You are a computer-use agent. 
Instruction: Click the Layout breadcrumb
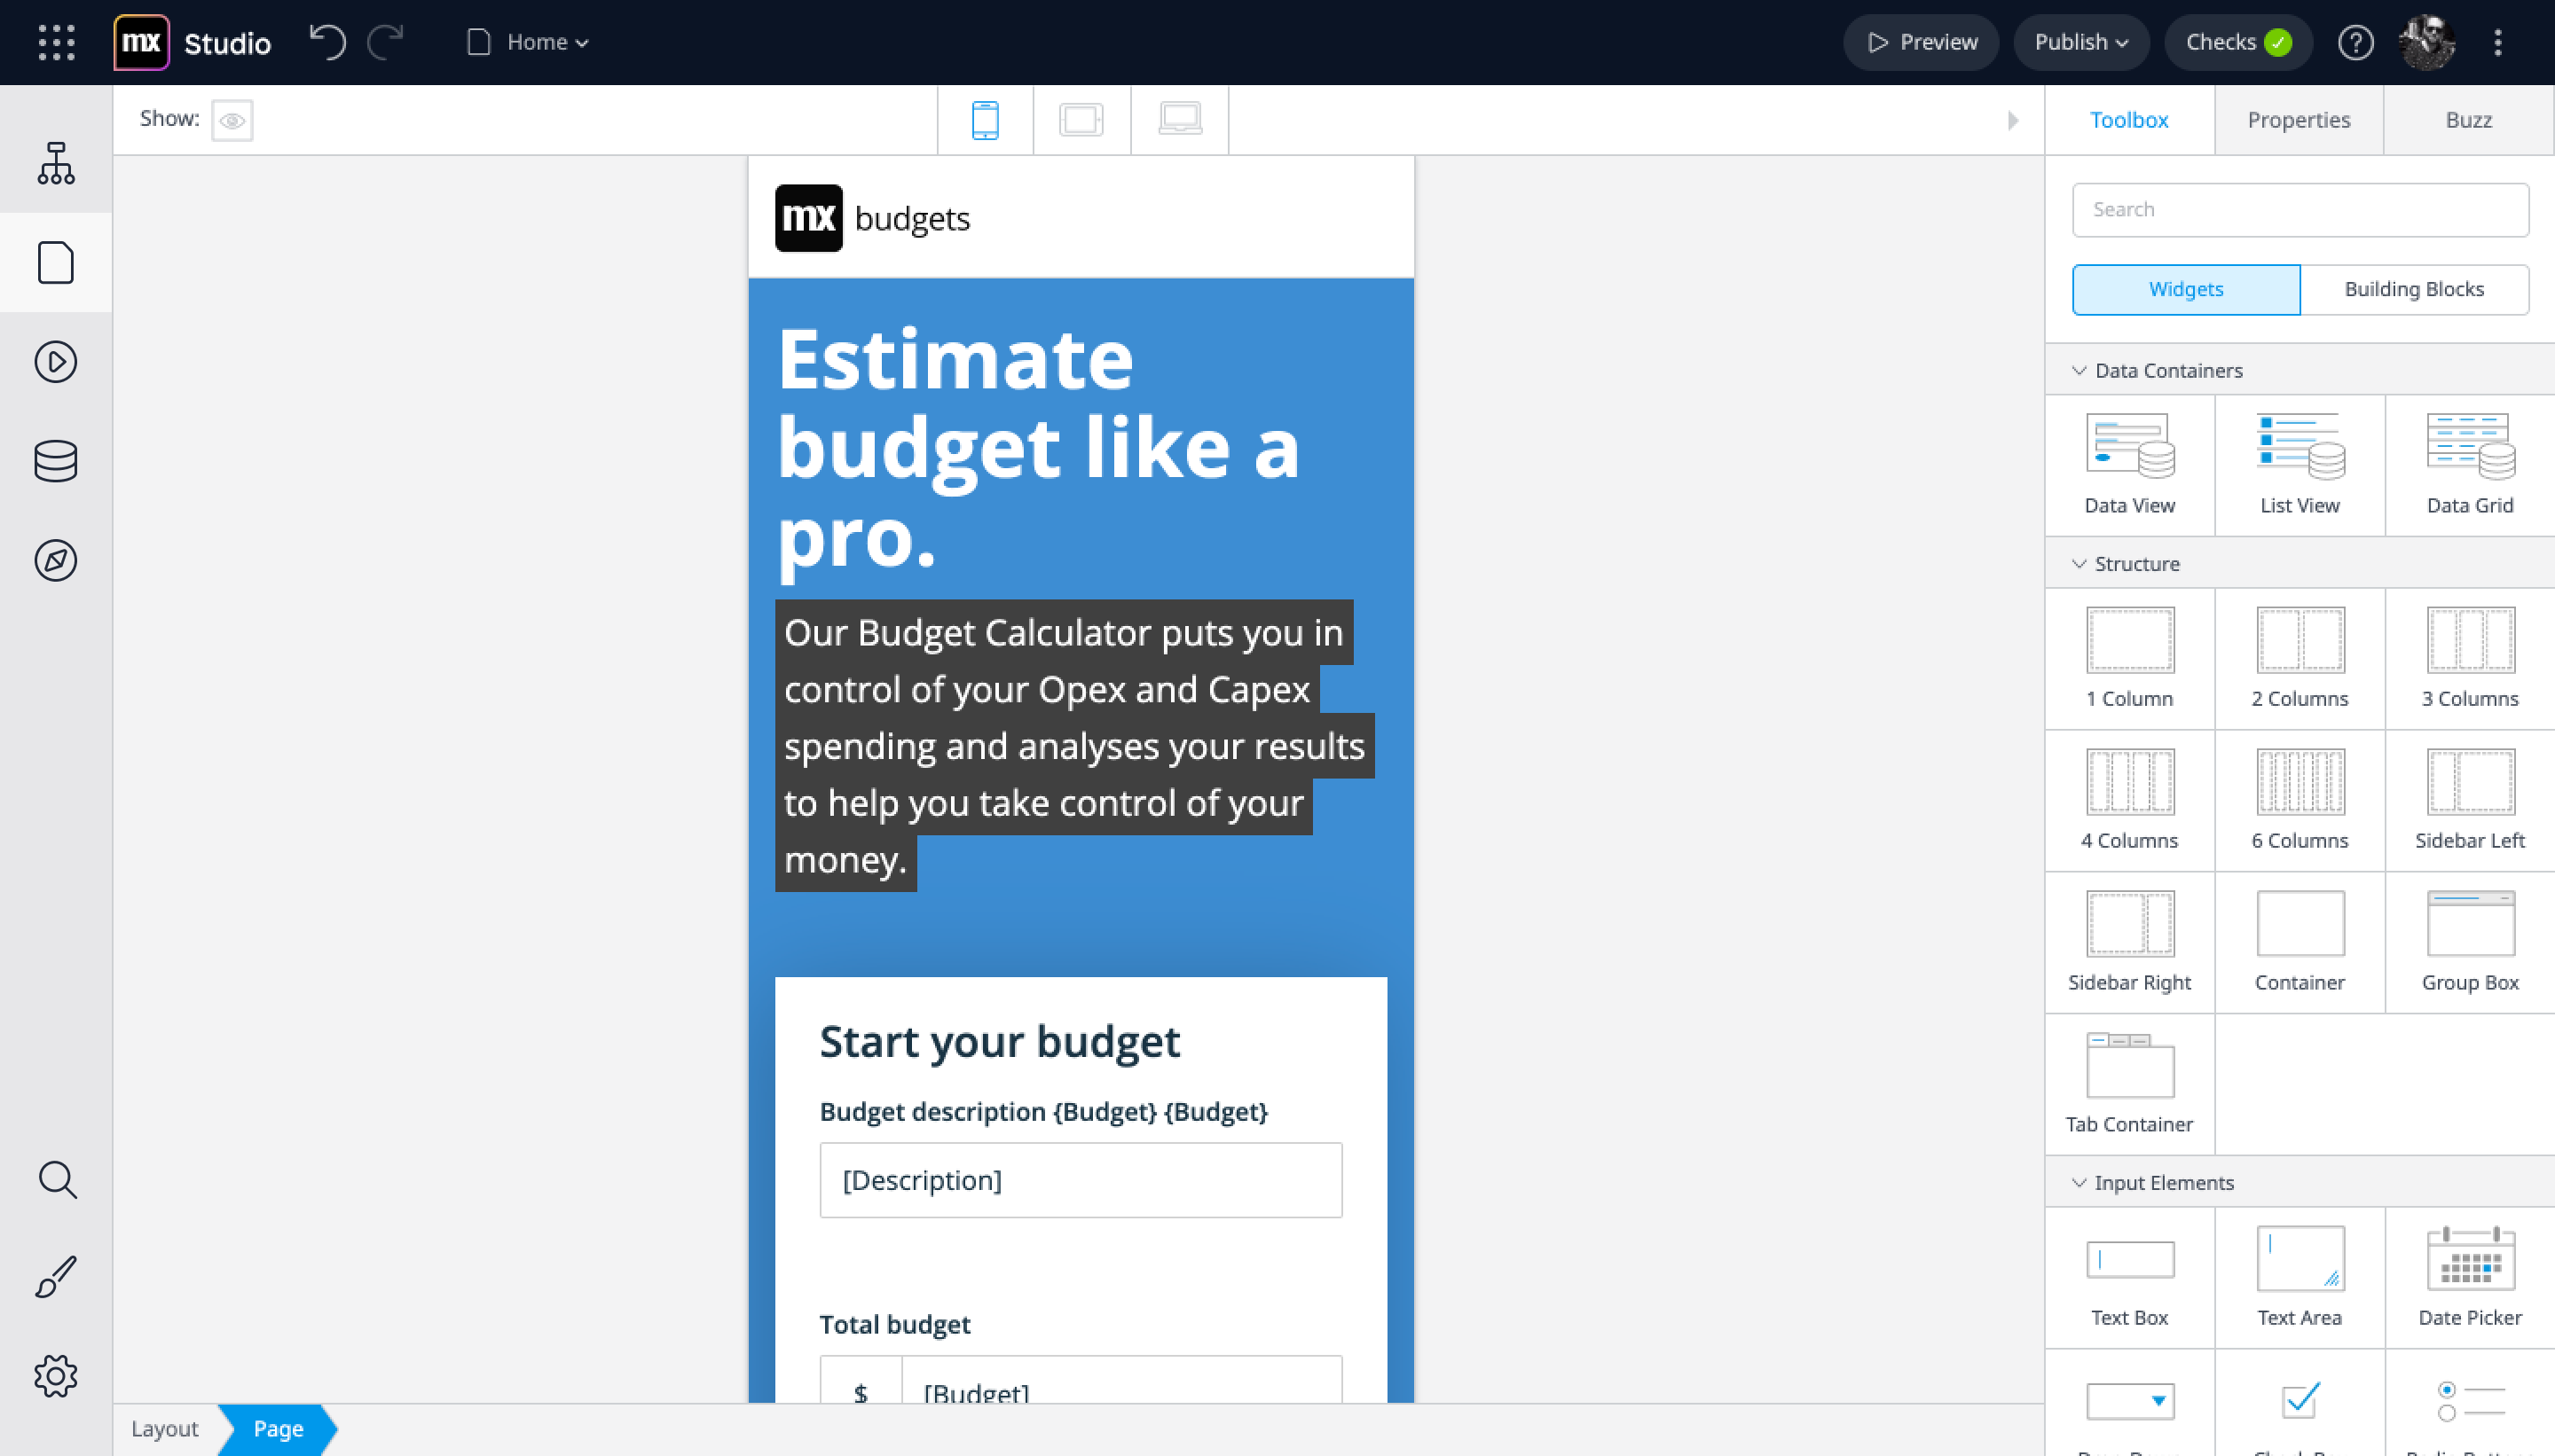pyautogui.click(x=165, y=1428)
